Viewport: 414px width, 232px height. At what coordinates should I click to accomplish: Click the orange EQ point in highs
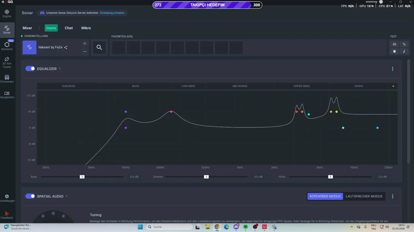point(331,112)
